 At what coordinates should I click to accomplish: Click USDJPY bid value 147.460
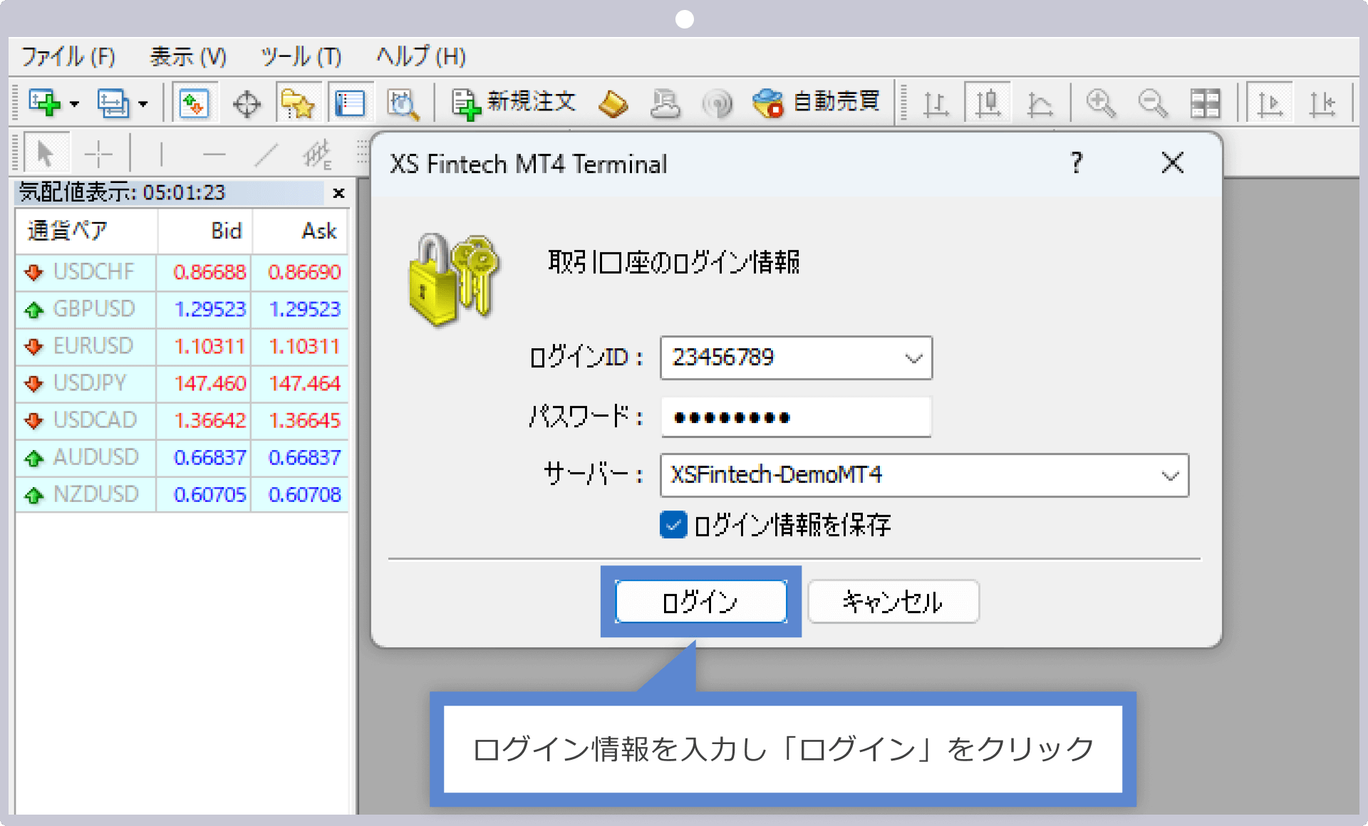(x=210, y=384)
